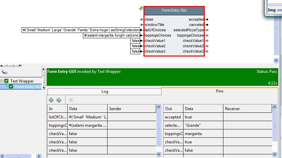Image resolution: width=282 pixels, height=158 pixels.
Task: Click the canceled output pin connector
Action: coord(207,25)
